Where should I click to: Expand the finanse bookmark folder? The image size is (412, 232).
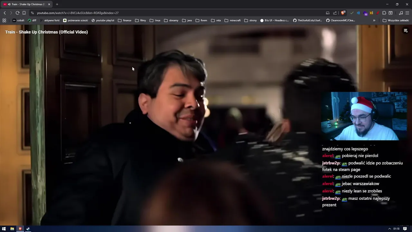[125, 20]
